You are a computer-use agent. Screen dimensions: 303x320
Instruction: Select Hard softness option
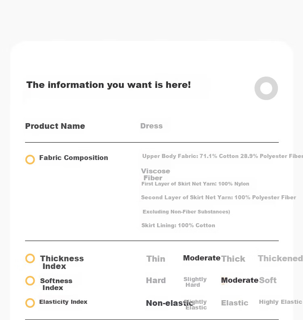156,280
